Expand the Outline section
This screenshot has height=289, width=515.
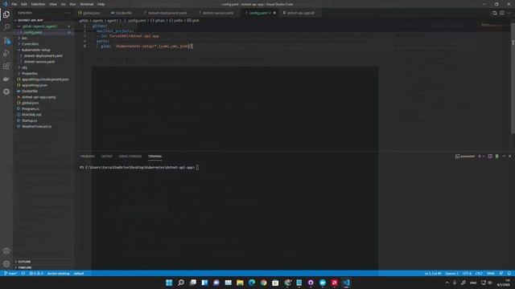pyautogui.click(x=44, y=262)
